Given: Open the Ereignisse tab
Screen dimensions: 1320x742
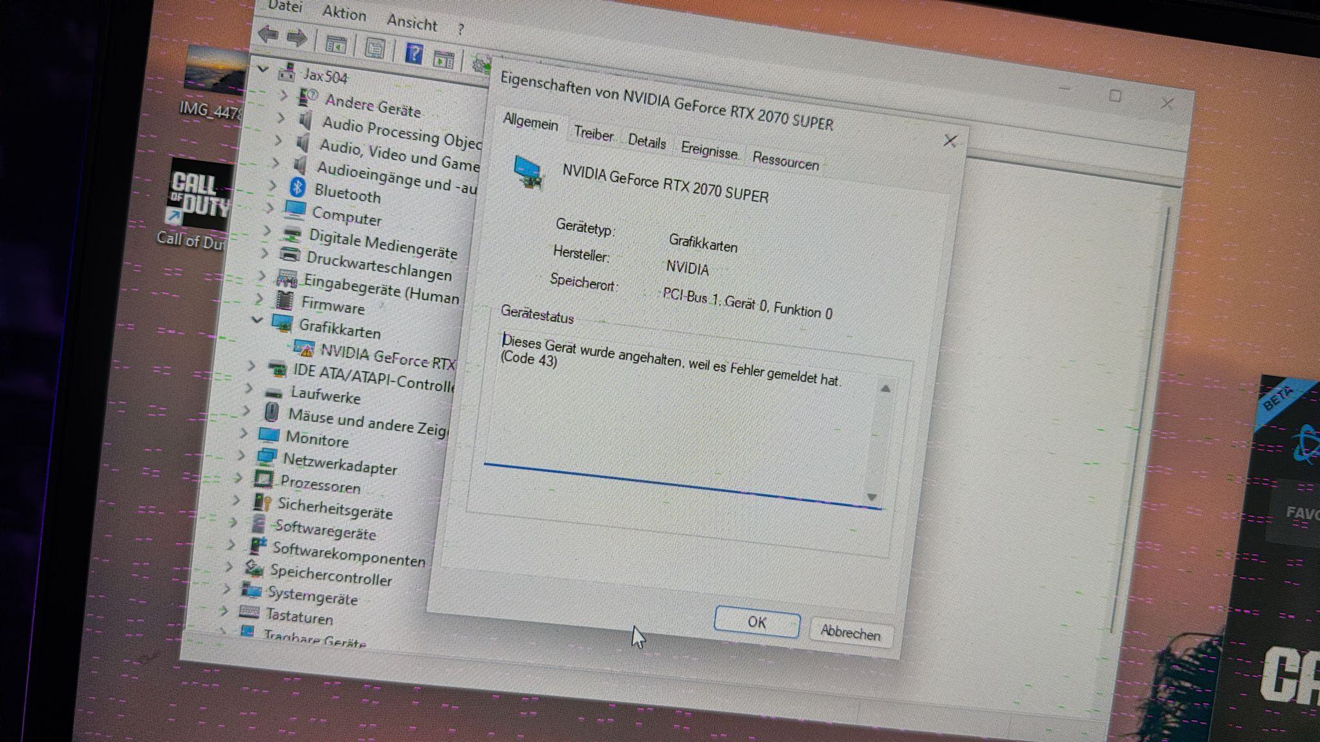Looking at the screenshot, I should pyautogui.click(x=709, y=151).
